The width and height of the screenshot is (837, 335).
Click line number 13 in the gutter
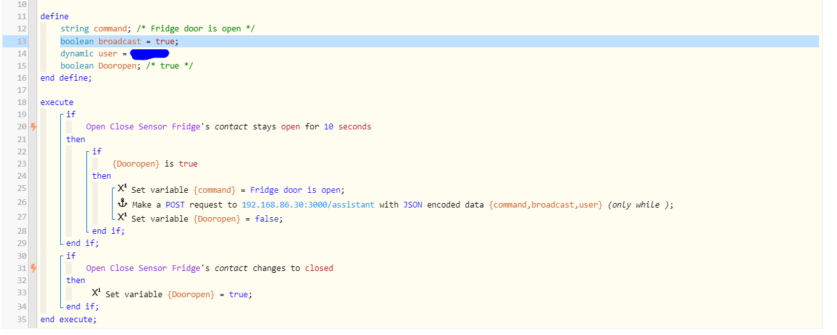pos(22,41)
